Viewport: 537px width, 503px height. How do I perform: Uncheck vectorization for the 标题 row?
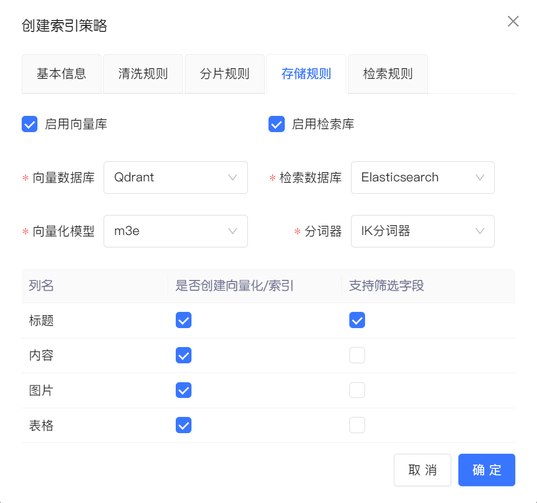184,321
